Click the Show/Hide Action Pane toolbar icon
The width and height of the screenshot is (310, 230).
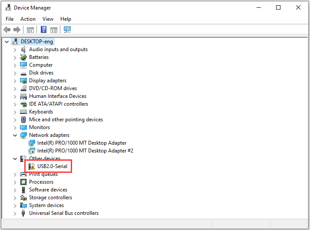tap(54, 30)
